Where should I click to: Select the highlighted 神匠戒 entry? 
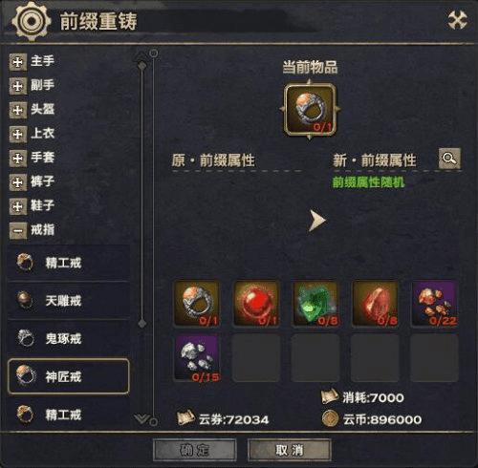click(x=69, y=376)
